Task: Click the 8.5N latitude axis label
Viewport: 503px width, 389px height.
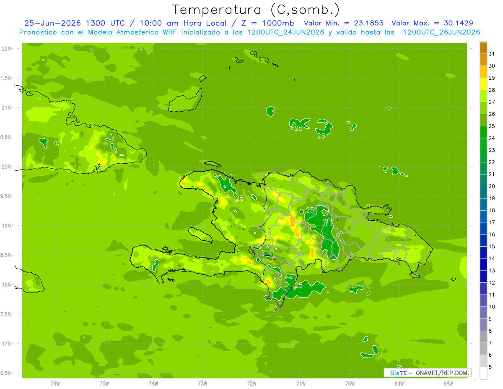Action: point(5,255)
